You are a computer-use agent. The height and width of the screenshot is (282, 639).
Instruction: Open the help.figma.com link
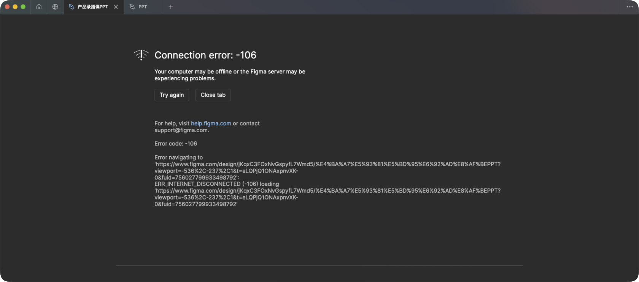(211, 124)
